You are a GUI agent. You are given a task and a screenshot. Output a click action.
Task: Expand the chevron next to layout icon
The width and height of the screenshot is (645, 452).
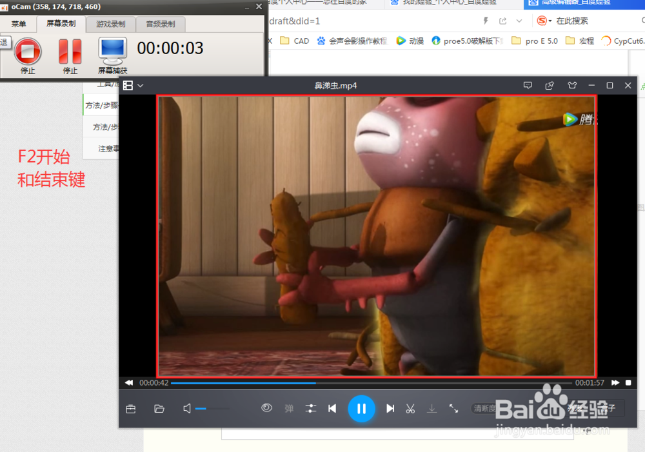[x=141, y=86]
